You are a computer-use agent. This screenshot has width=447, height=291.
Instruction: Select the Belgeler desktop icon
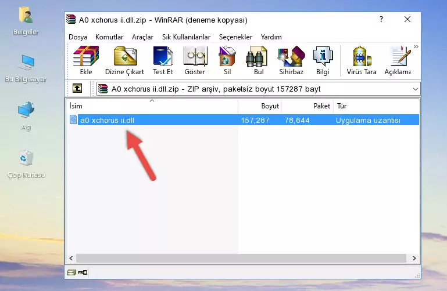(26, 21)
